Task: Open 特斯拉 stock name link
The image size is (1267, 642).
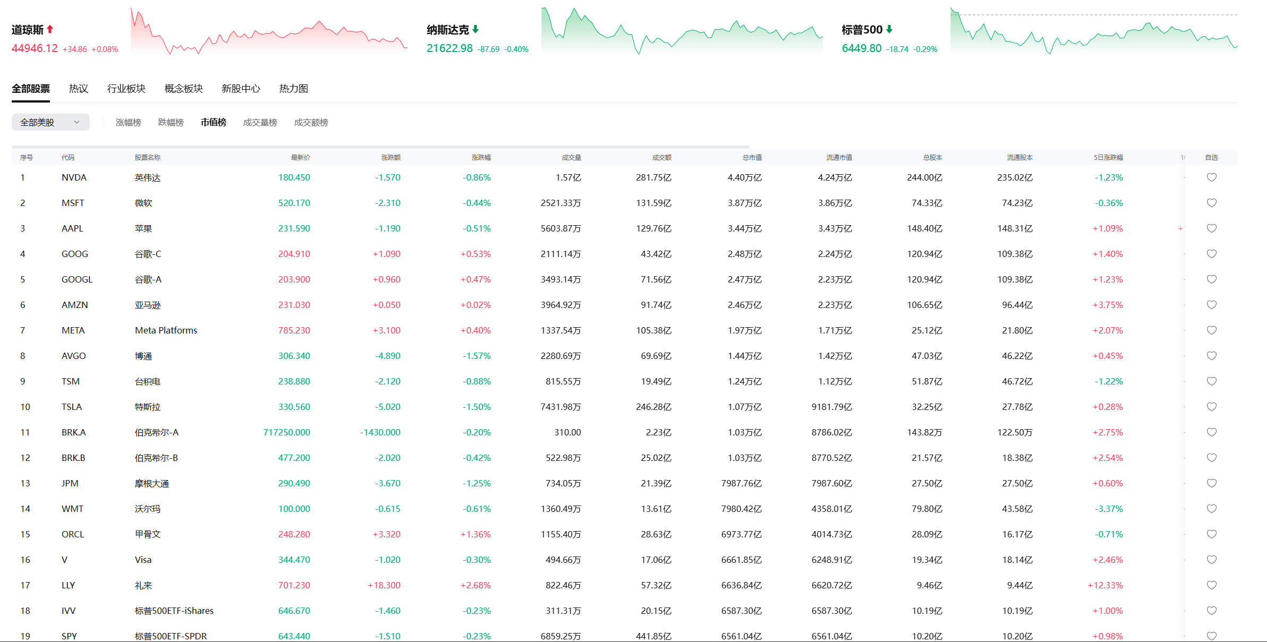Action: pyautogui.click(x=148, y=407)
